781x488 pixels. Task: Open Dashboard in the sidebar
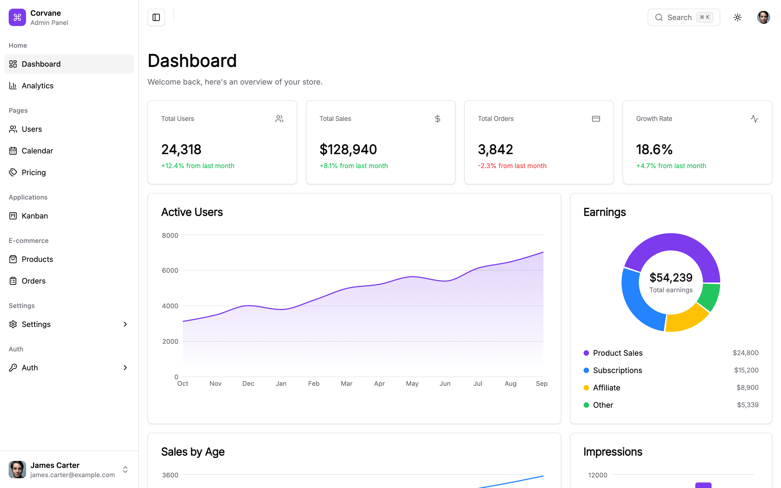tap(69, 64)
